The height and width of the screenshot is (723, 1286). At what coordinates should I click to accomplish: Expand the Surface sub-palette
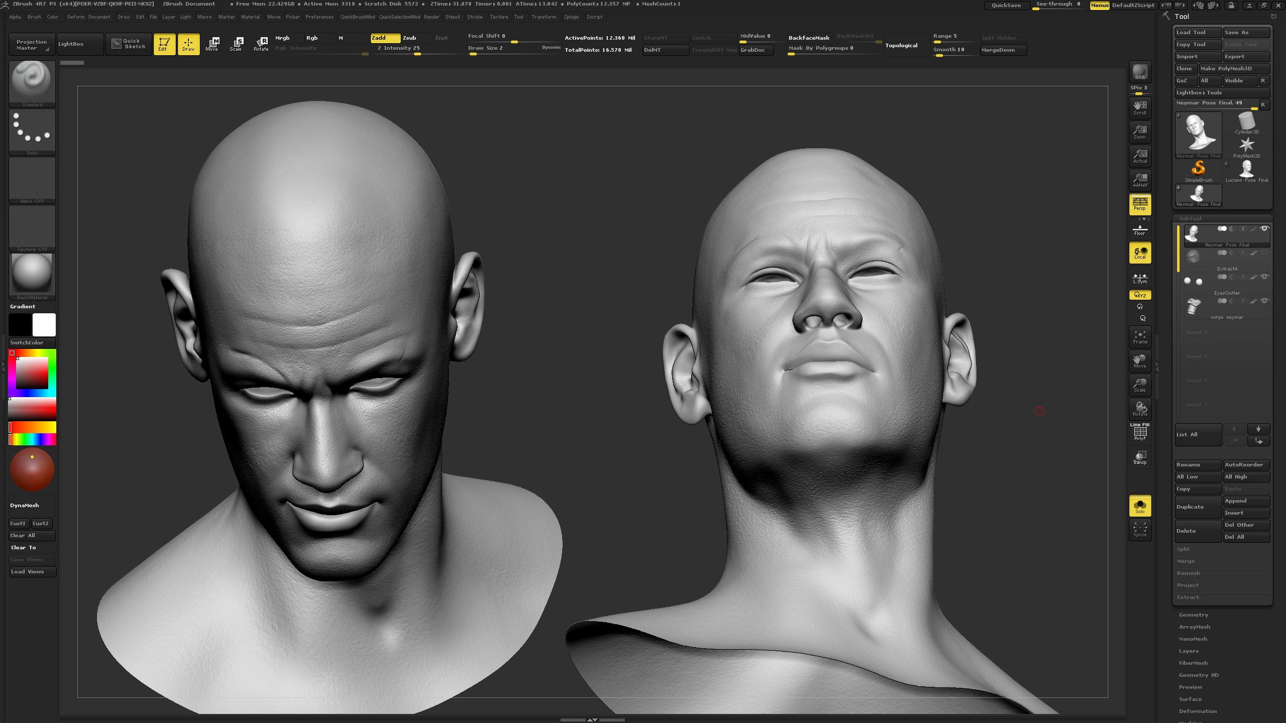(x=1191, y=699)
